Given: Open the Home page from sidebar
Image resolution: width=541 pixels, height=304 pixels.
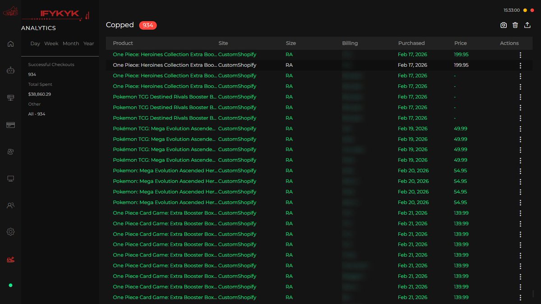Looking at the screenshot, I should point(10,44).
